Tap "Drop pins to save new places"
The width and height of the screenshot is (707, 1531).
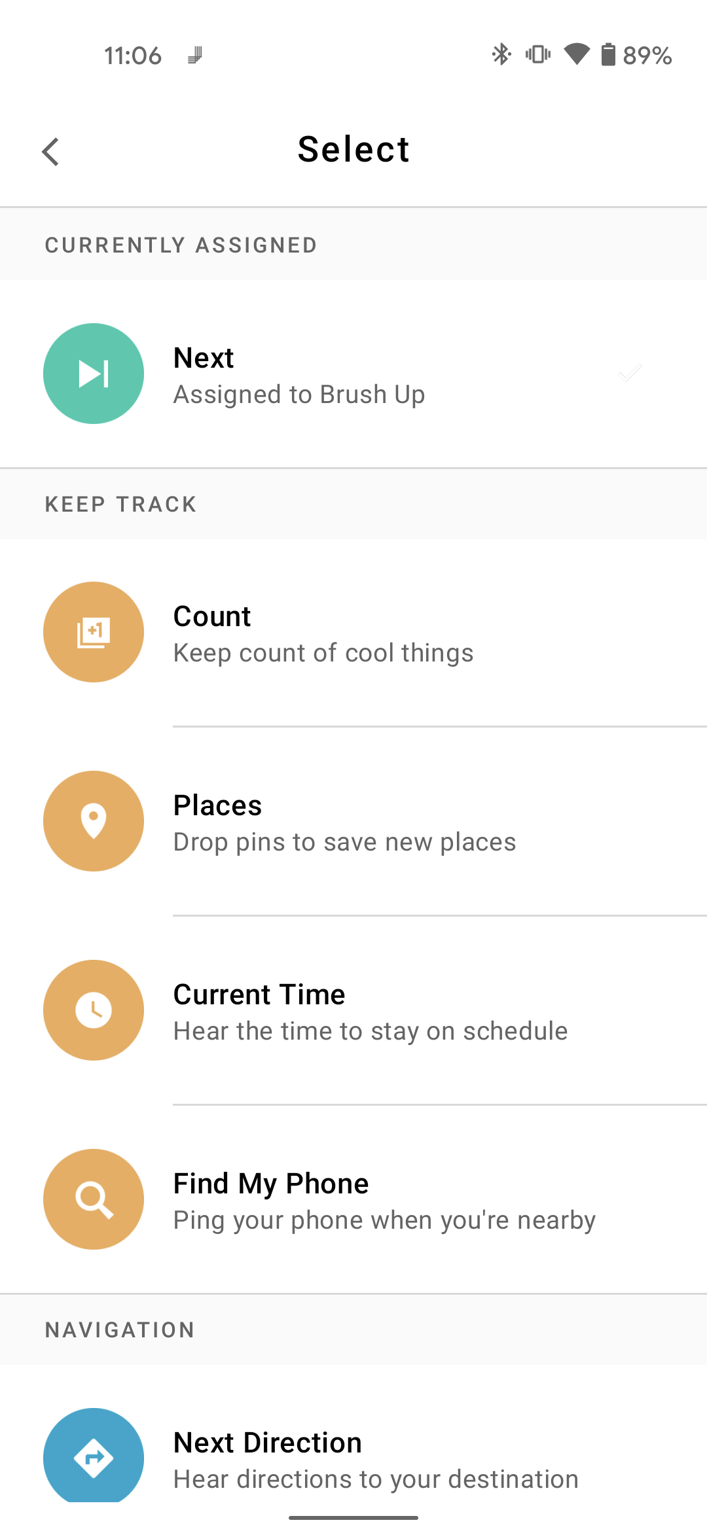345,842
